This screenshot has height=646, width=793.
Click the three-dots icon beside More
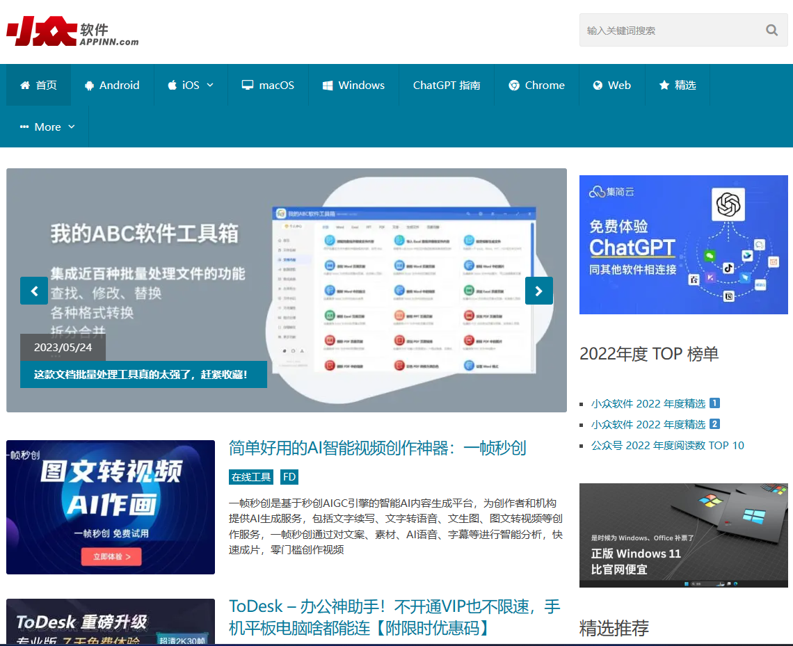24,127
